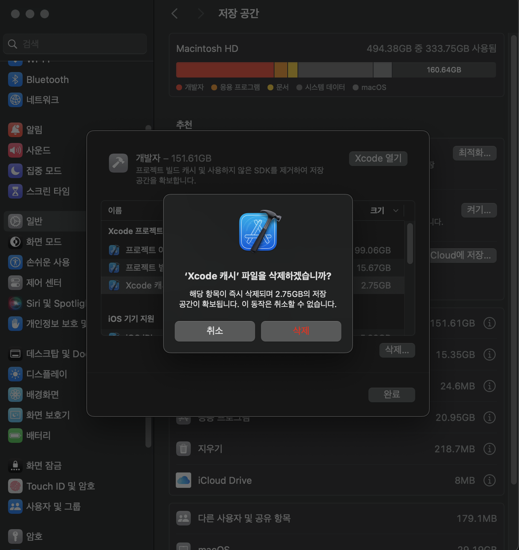Open Bluetooth settings from the sidebar
The image size is (519, 550).
point(15,79)
